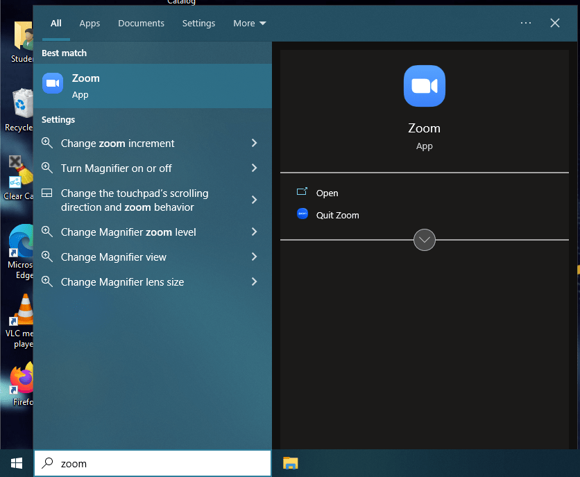Click Open to start Zoom
Viewport: 580px width, 477px height.
tap(327, 193)
